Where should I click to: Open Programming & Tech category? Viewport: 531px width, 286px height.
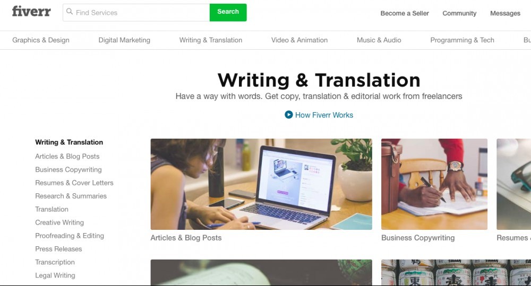coord(463,40)
